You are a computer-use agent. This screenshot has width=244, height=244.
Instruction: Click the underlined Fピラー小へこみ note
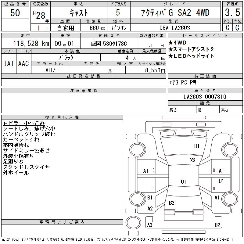point(24,123)
